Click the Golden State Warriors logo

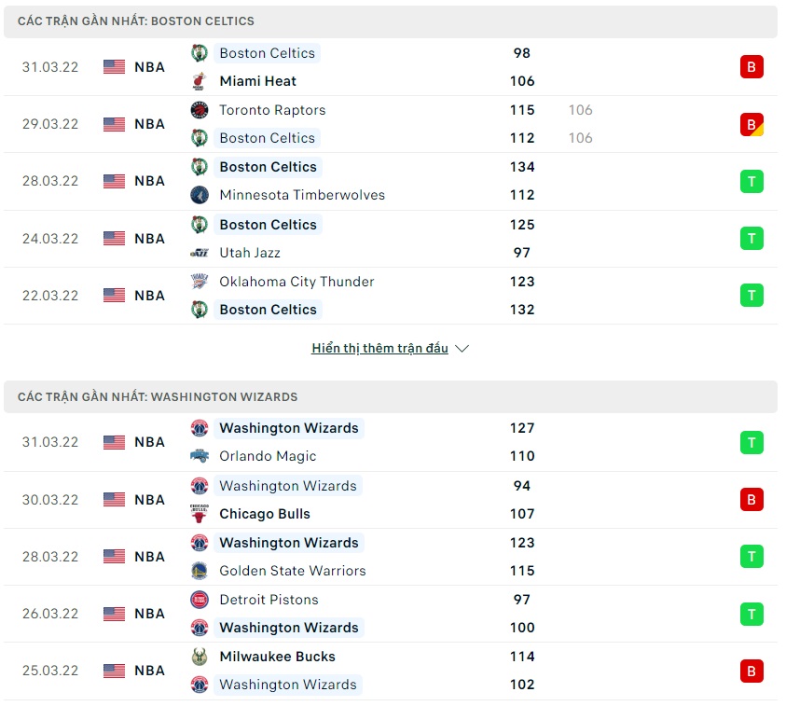pos(199,571)
